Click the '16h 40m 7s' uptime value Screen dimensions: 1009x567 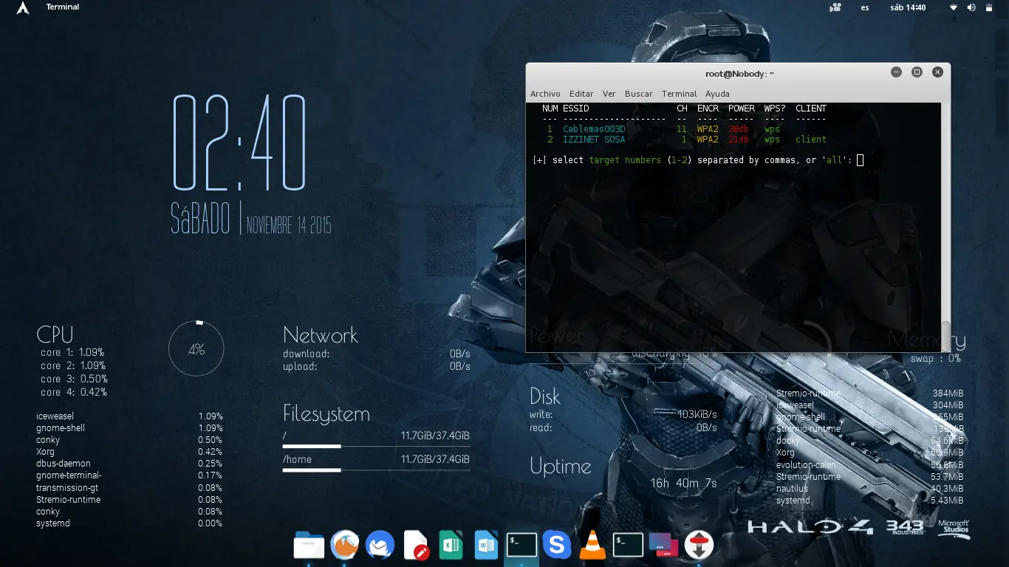pyautogui.click(x=683, y=484)
